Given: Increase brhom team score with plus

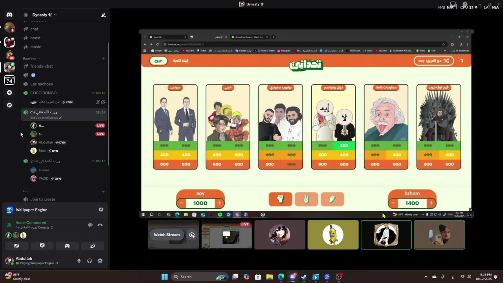Looking at the screenshot, I should [x=431, y=203].
